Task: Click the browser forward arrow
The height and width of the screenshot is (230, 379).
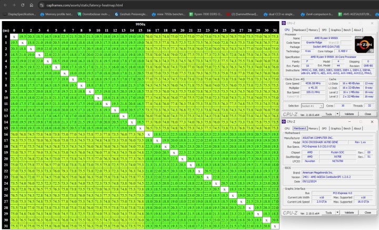Action: [13, 4]
